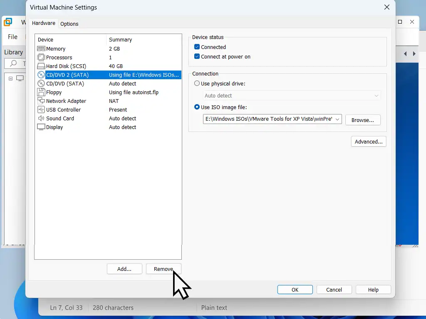This screenshot has width=426, height=319.
Task: Close the Virtual Machine Settings dialog
Action: (387, 7)
